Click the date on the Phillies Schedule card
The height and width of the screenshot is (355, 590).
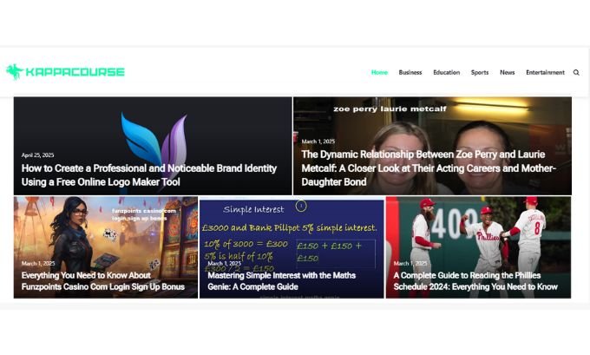(410, 264)
